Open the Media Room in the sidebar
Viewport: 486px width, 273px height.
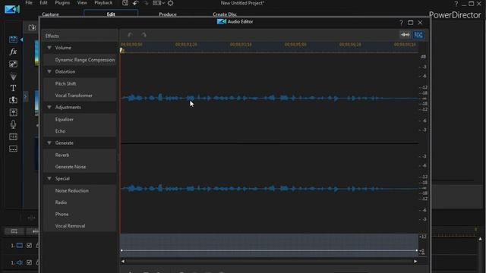[x=13, y=39]
